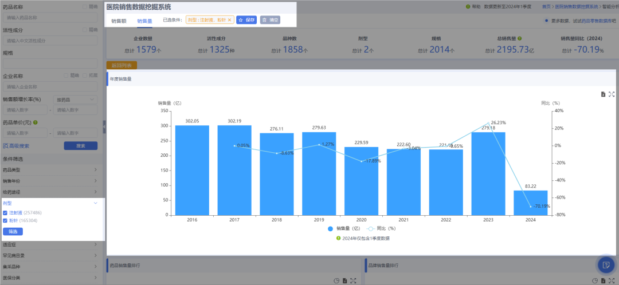This screenshot has height=285, width=619.
Task: Toggle 销售量 legend marker in chart
Action: pyautogui.click(x=331, y=229)
